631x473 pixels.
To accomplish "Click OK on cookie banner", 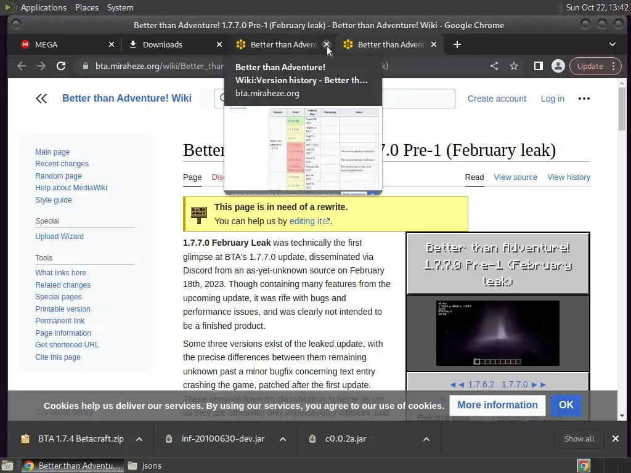I will pos(566,405).
